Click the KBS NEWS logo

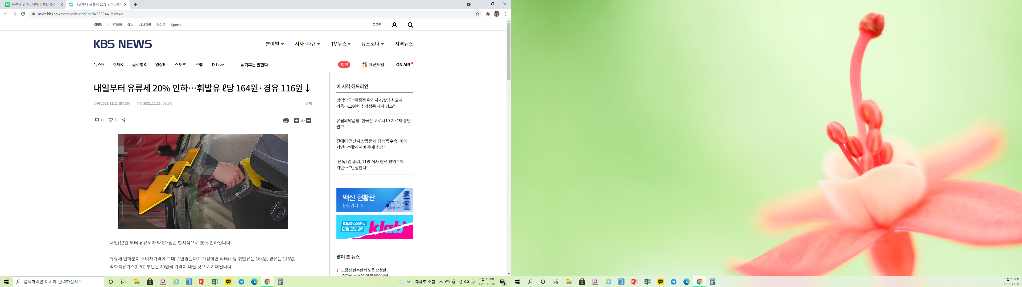[123, 44]
